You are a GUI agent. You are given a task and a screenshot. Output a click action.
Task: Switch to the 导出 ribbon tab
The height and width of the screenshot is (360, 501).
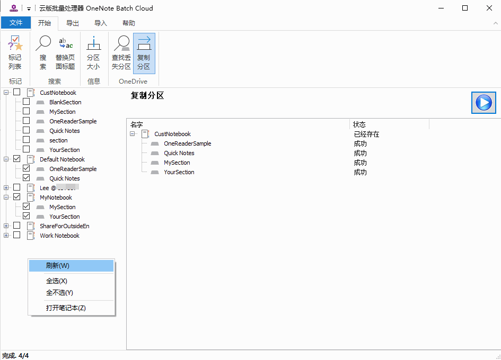[73, 23]
